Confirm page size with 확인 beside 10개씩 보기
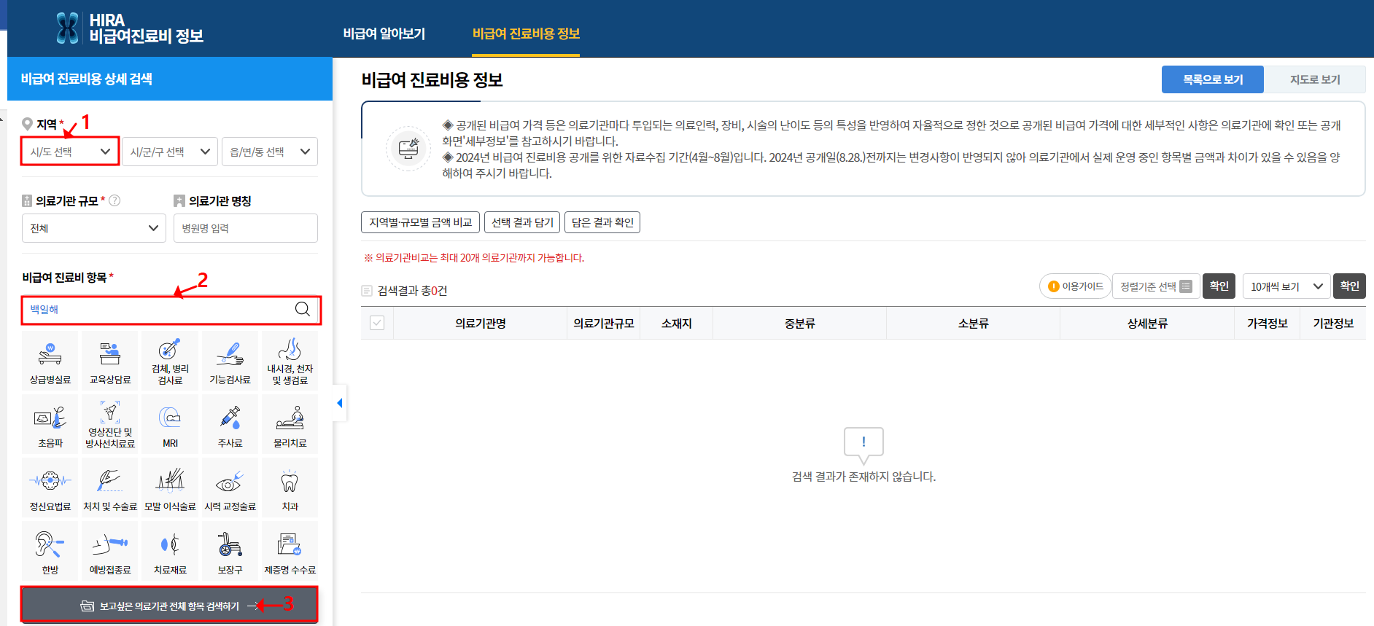This screenshot has height=626, width=1374. point(1349,286)
